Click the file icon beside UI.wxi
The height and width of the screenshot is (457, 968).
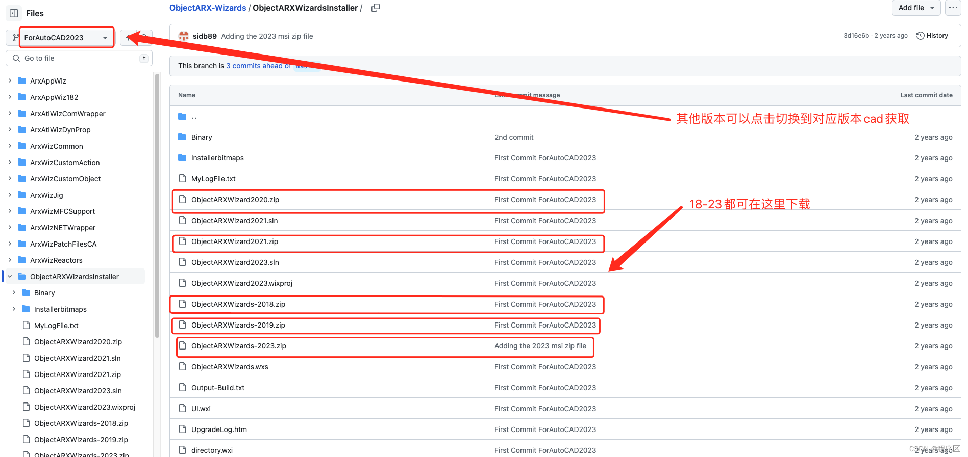pos(182,408)
